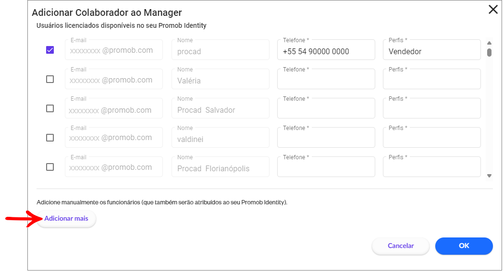Screen dimensions: 503x272
Task: Confirm with the OK button
Action: coord(464,246)
